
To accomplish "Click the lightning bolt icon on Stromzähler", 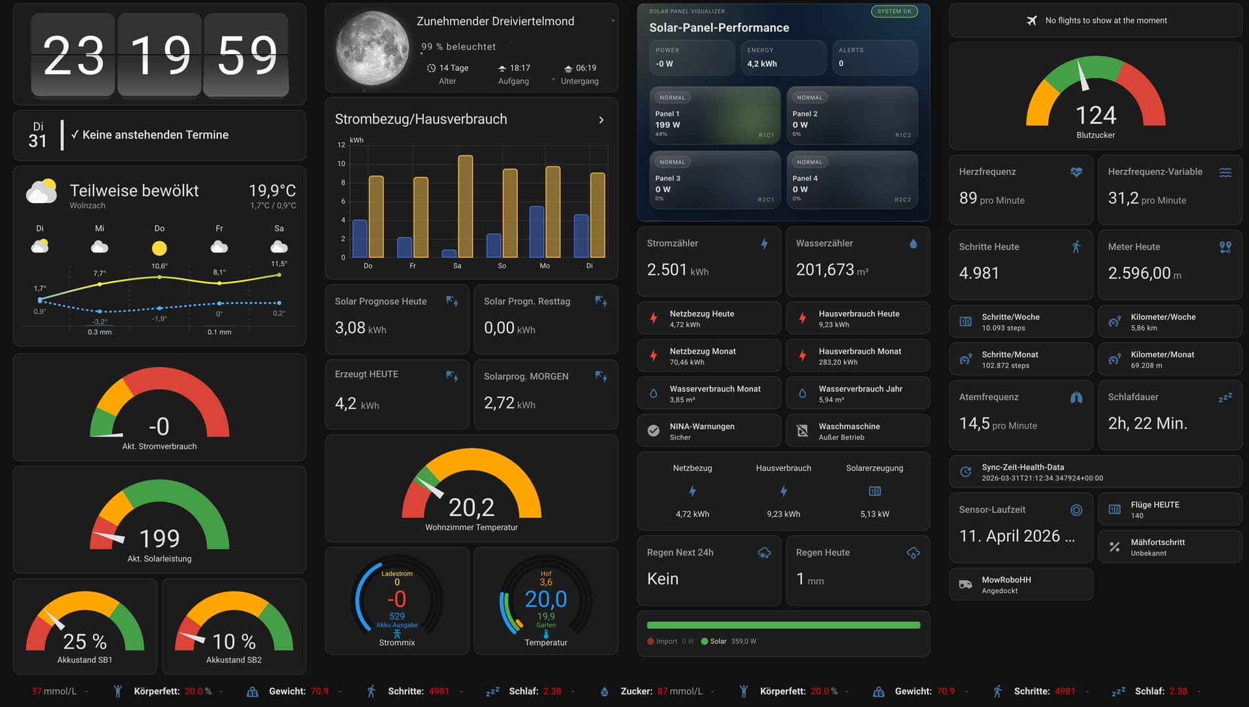I will tap(764, 243).
